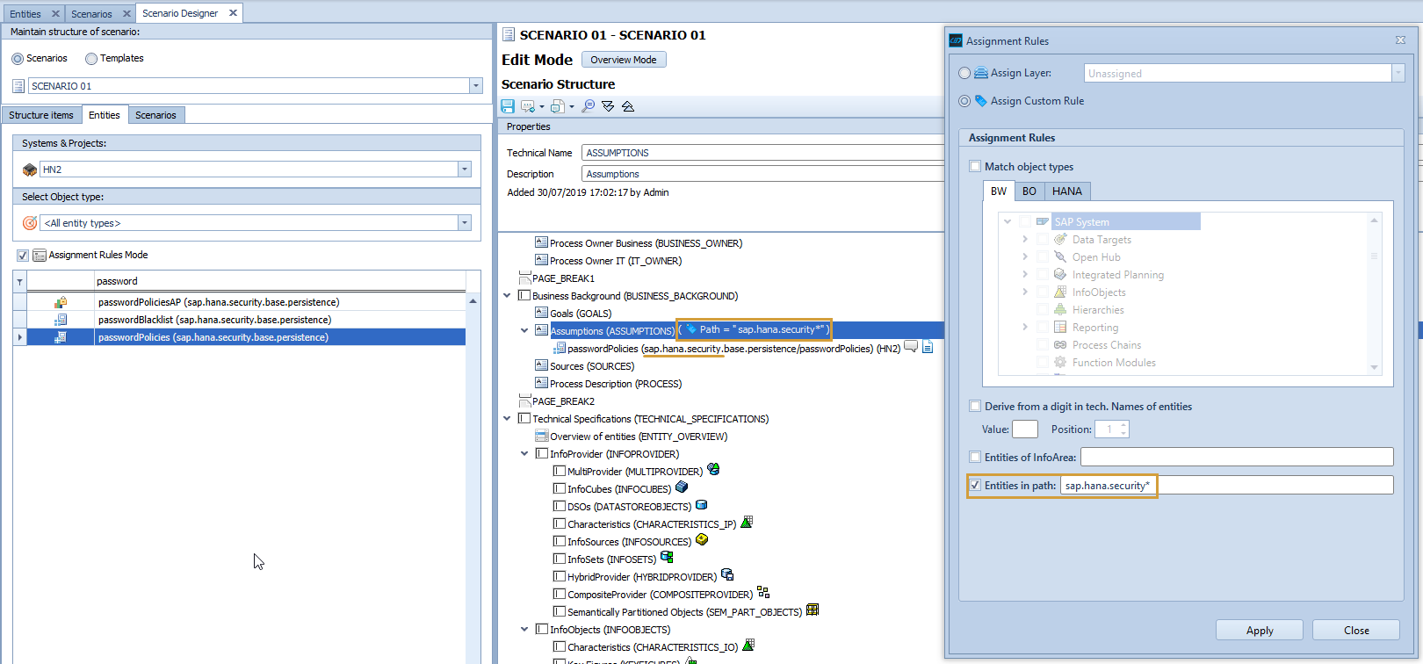Click the Overview Mode button
This screenshot has width=1423, height=664.
tap(623, 60)
